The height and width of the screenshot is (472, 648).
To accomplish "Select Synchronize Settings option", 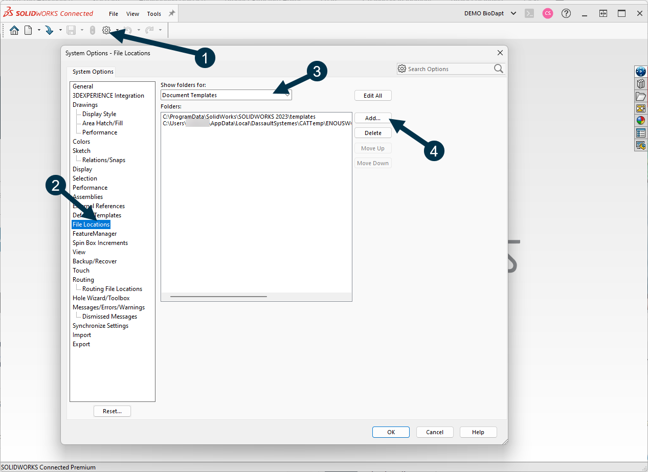I will [100, 326].
